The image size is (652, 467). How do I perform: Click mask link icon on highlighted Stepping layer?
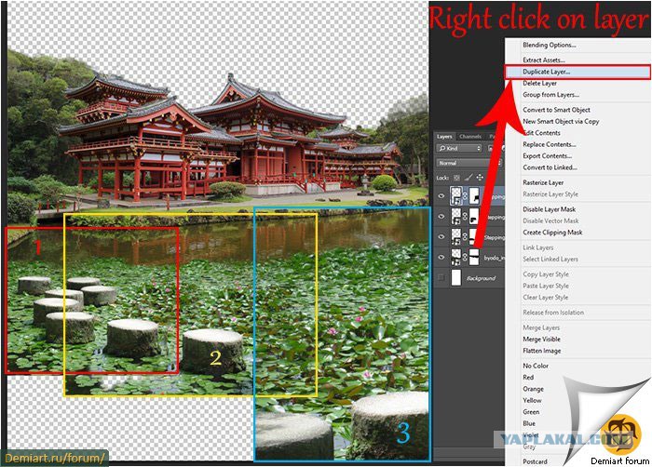(466, 195)
